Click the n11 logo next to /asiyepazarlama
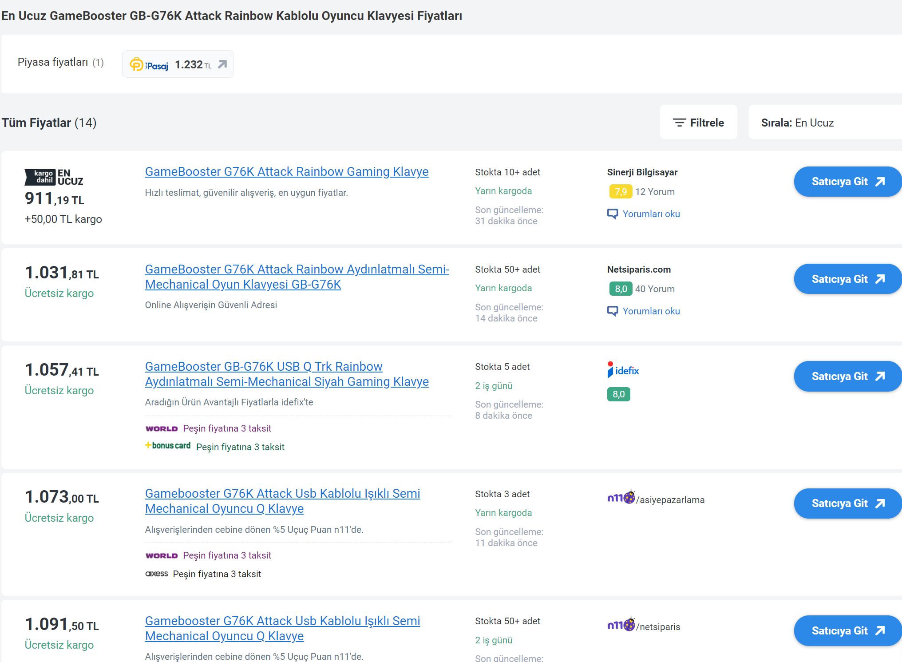The height and width of the screenshot is (662, 902). [621, 498]
